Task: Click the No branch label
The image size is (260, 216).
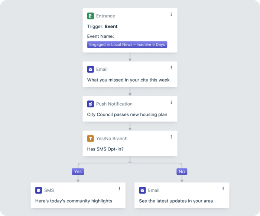Action: 182,172
